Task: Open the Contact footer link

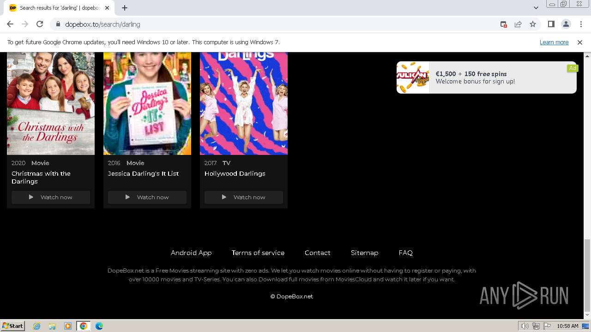Action: tap(318, 253)
